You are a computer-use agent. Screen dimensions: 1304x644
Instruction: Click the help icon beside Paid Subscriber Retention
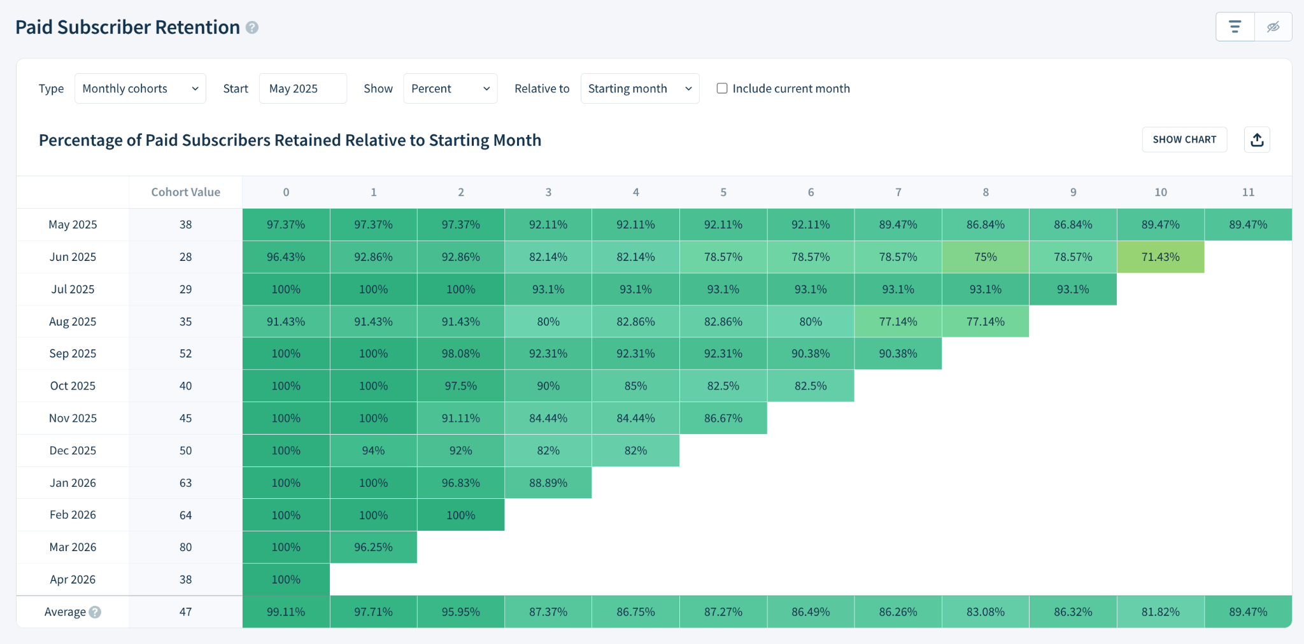tap(252, 27)
